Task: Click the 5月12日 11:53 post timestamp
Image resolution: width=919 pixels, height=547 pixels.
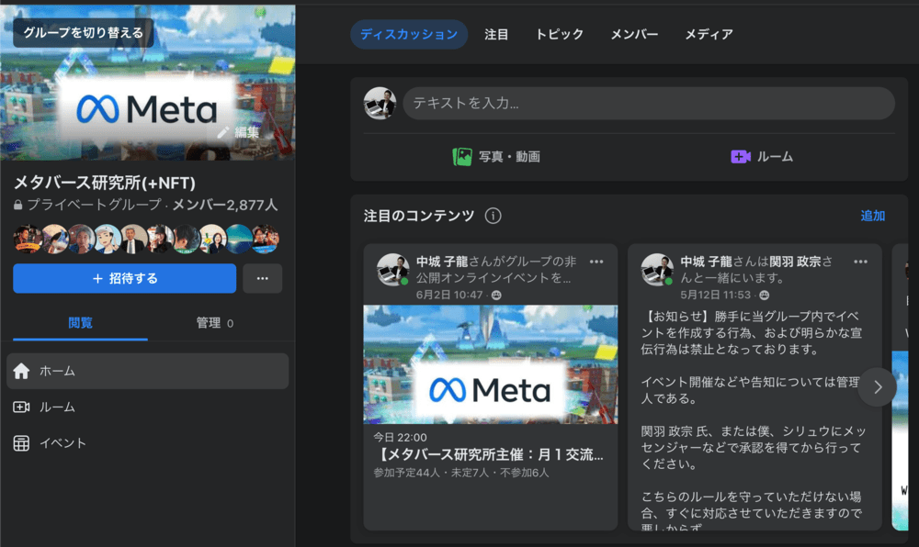Action: [716, 295]
